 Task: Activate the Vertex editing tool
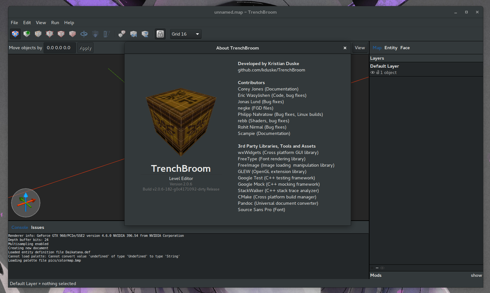pos(49,34)
